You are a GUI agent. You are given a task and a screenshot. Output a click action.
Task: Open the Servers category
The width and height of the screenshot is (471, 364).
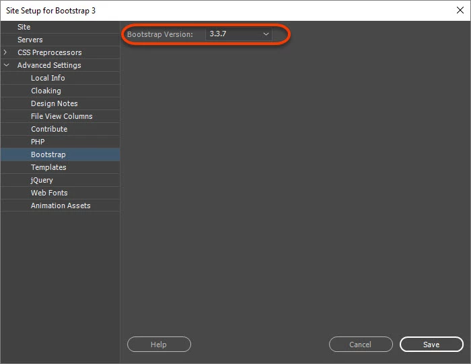click(x=60, y=40)
